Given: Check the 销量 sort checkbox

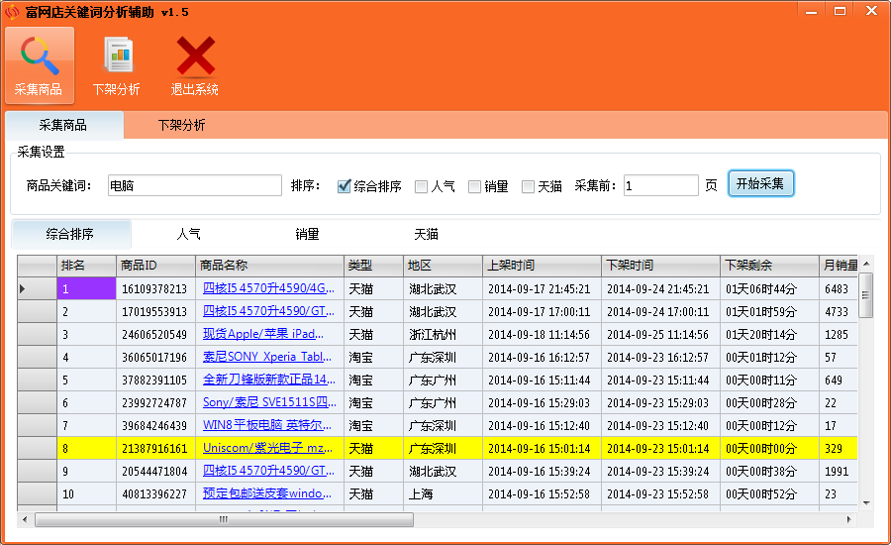Looking at the screenshot, I should pos(475,186).
